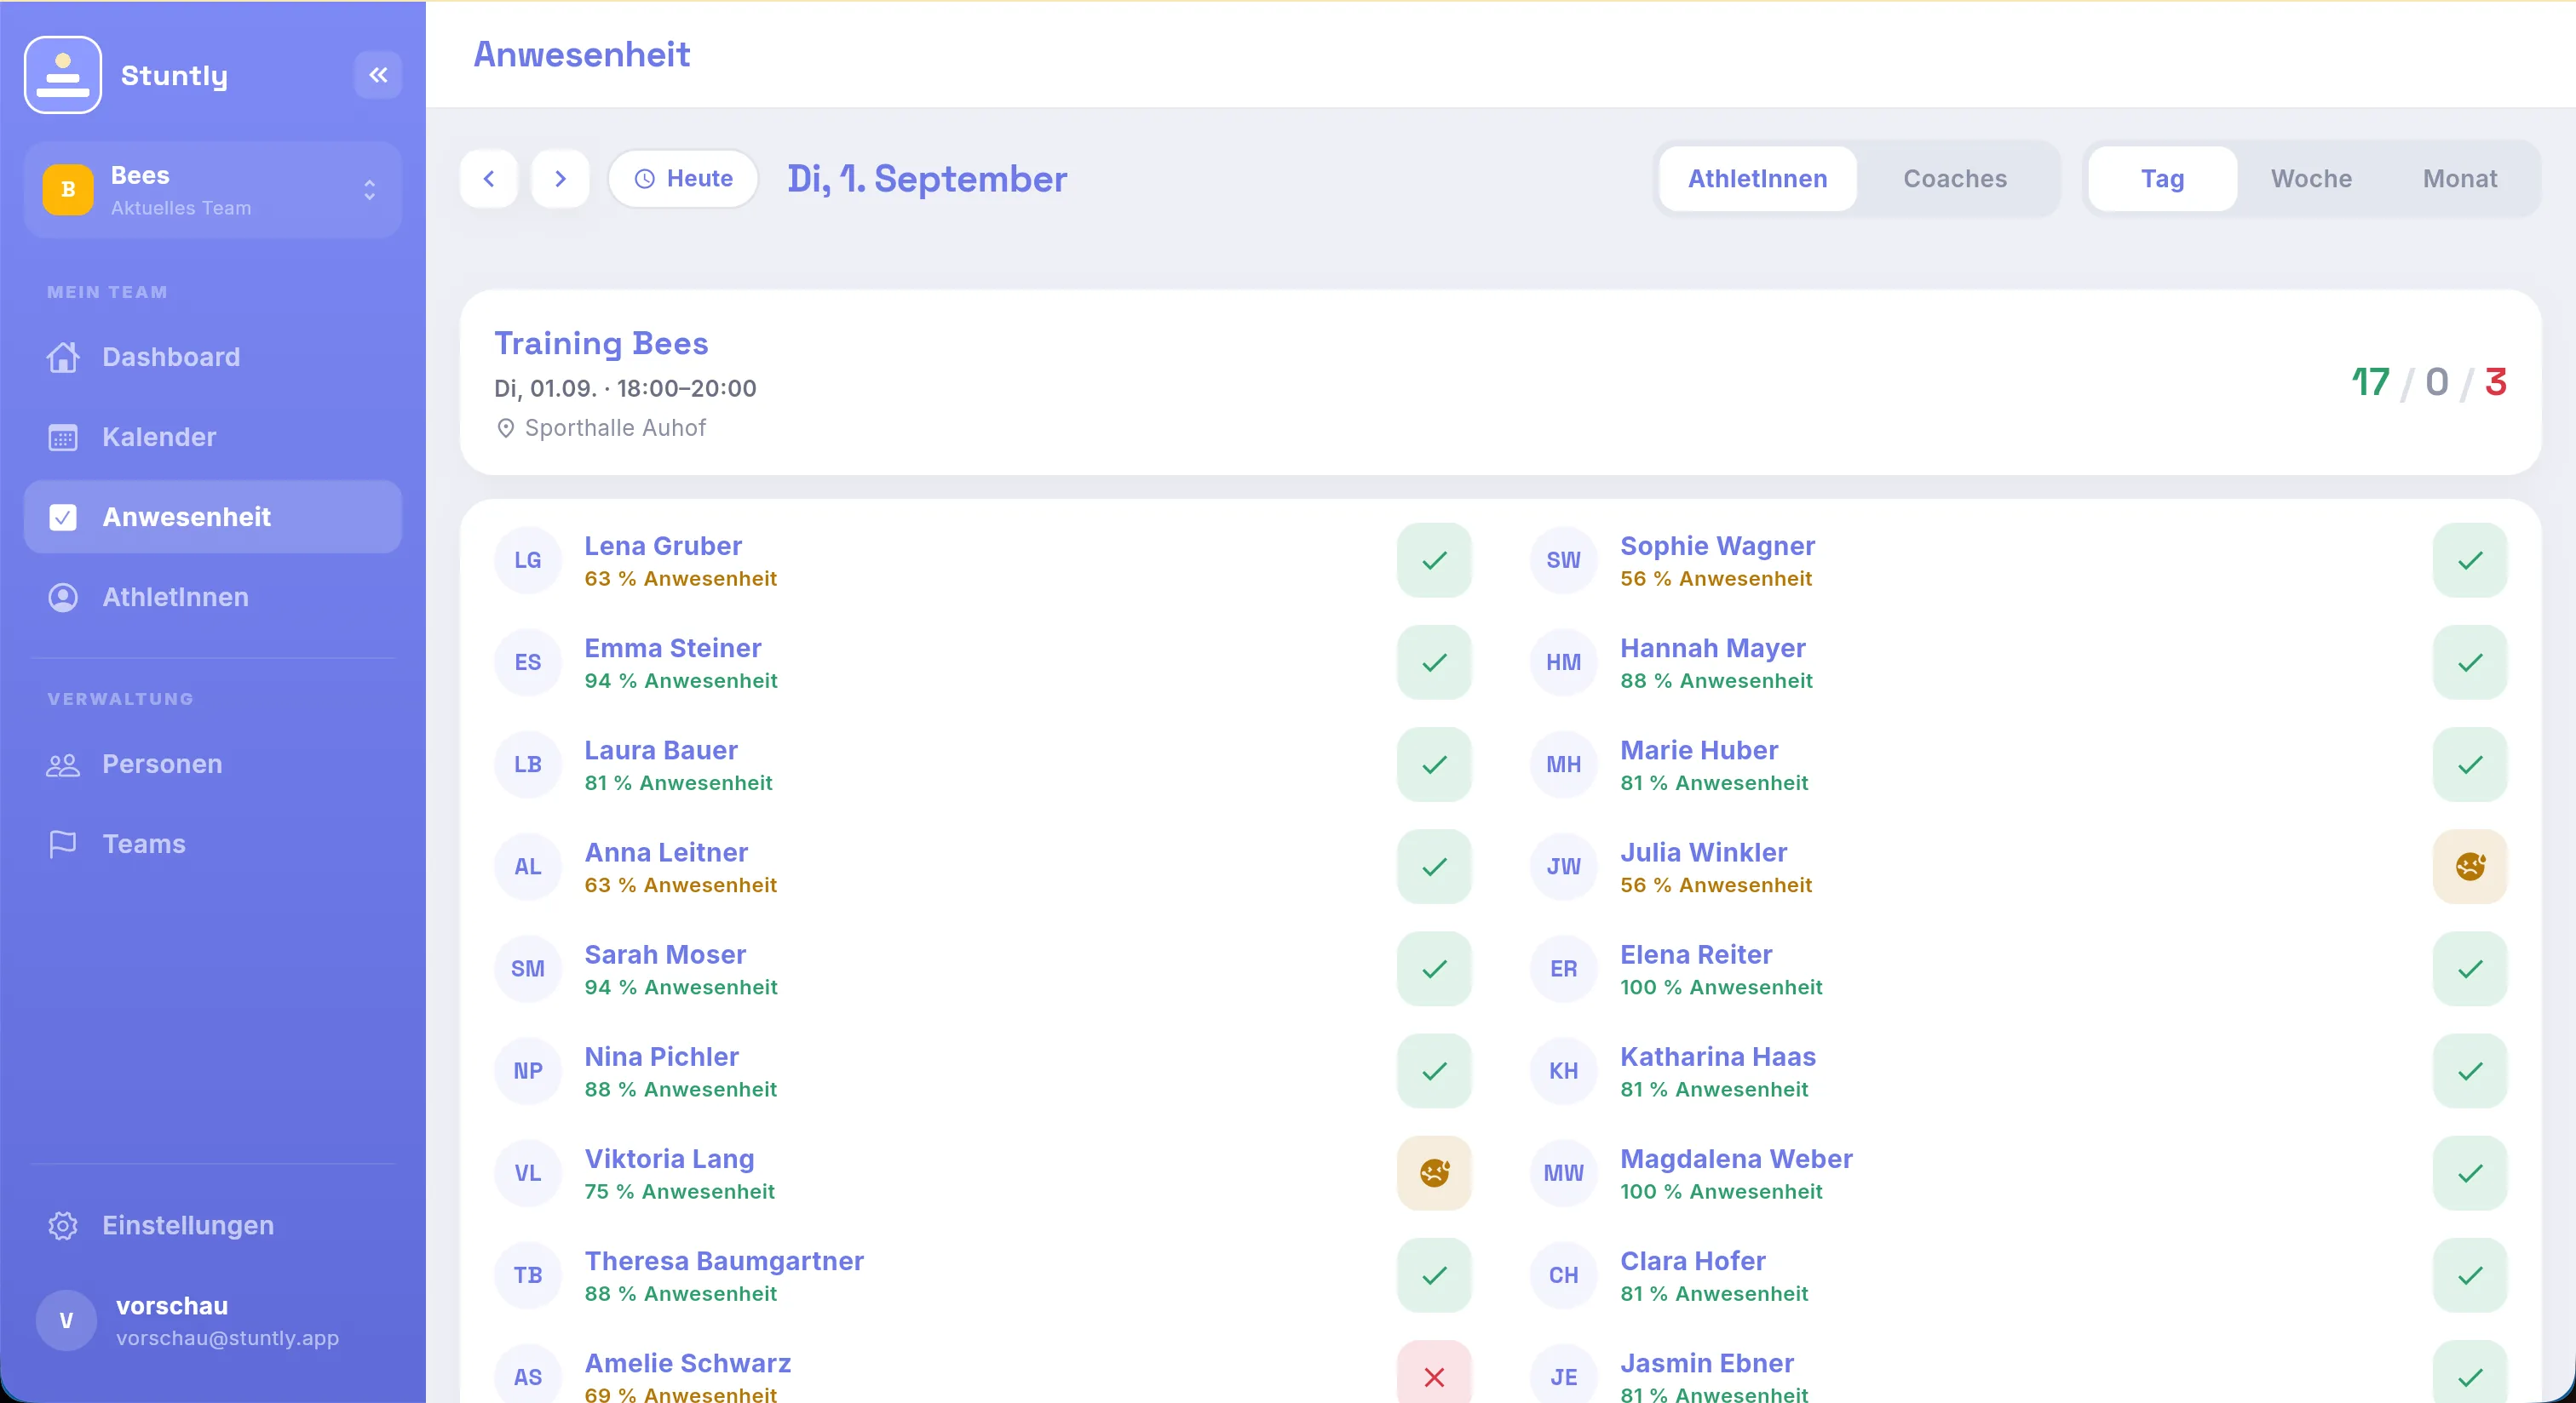Image resolution: width=2576 pixels, height=1403 pixels.
Task: Click the check icon for Elena Reiter
Action: [x=2470, y=970]
